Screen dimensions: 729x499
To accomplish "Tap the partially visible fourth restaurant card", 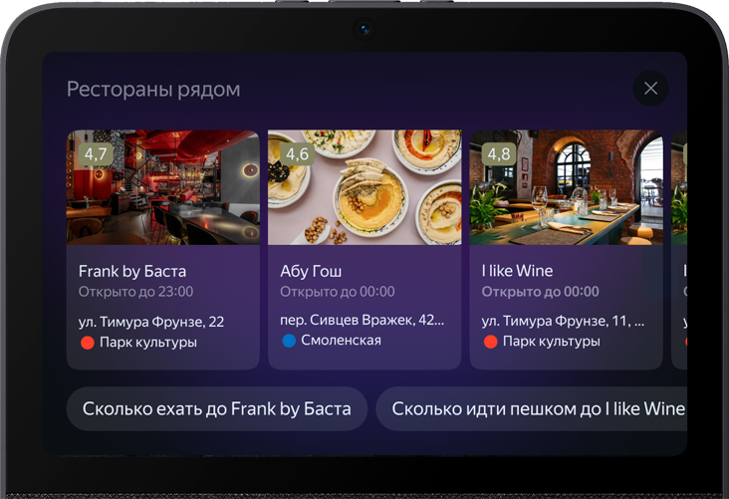I will click(x=679, y=249).
